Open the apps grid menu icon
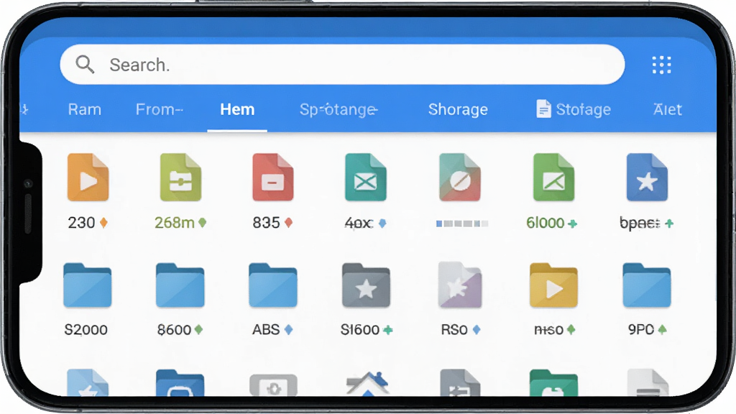This screenshot has width=736, height=414. point(661,65)
